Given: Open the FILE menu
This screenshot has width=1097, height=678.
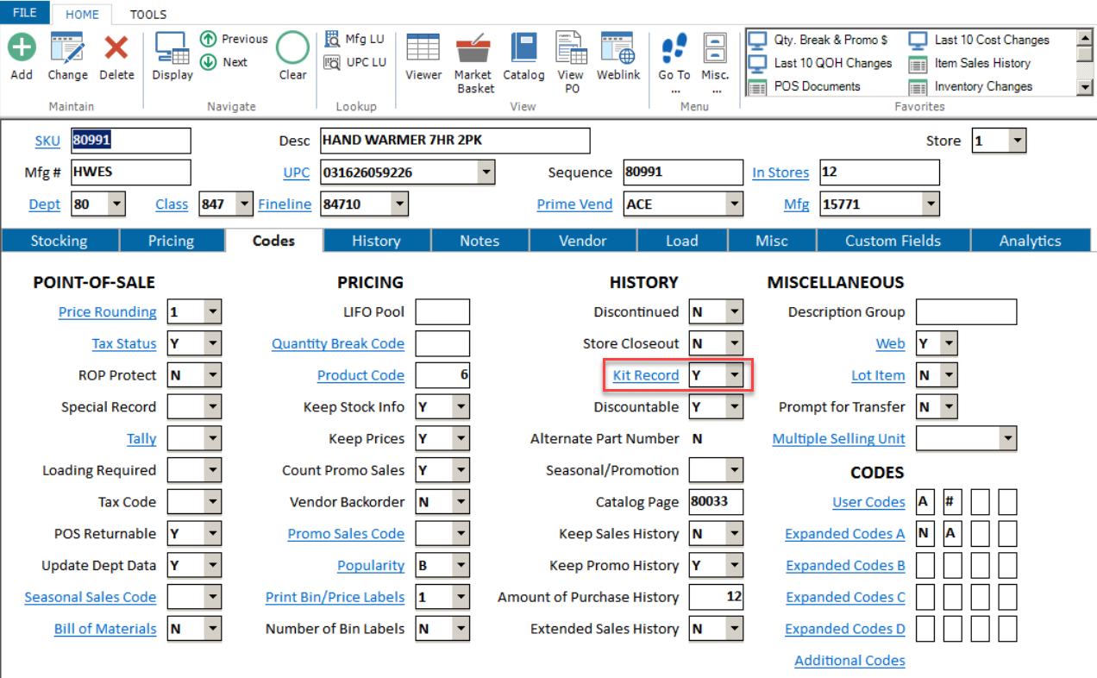Looking at the screenshot, I should point(24,14).
